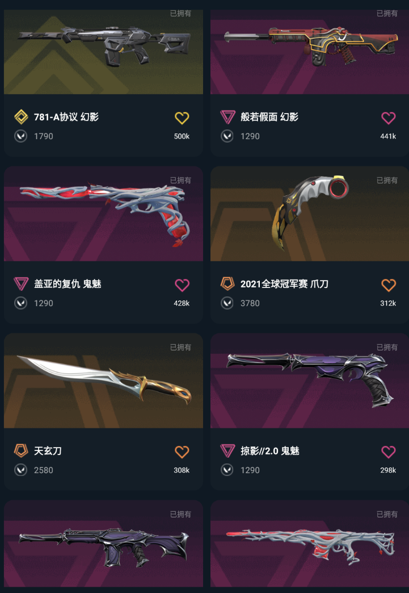Click pink triangle tier icon beside 盖亚的复仇
Image resolution: width=409 pixels, height=593 pixels.
coord(21,283)
